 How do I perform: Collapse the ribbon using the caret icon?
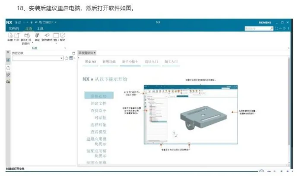[x=280, y=28]
